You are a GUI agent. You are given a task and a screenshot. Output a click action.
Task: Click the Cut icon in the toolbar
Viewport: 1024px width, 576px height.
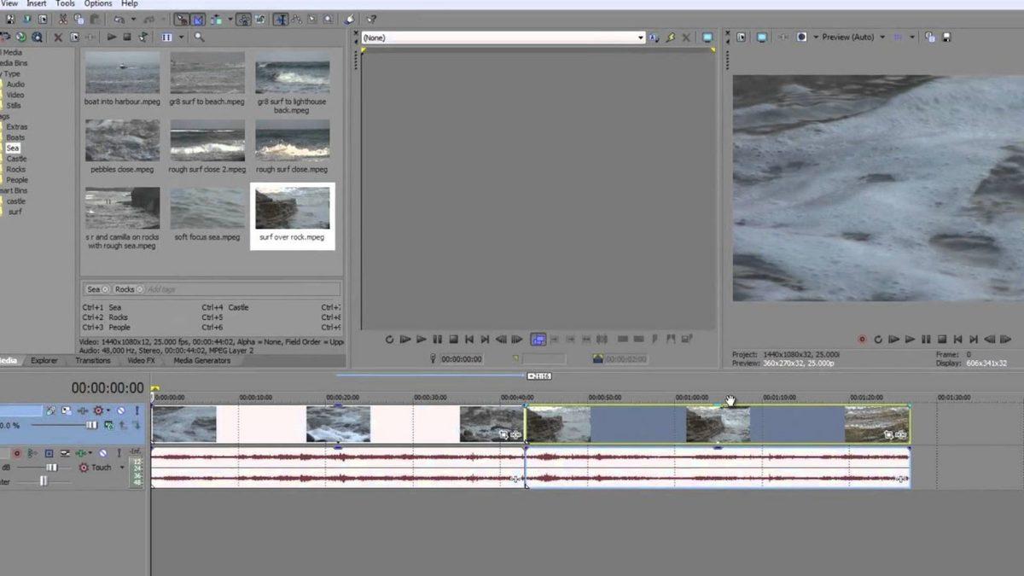[x=63, y=19]
